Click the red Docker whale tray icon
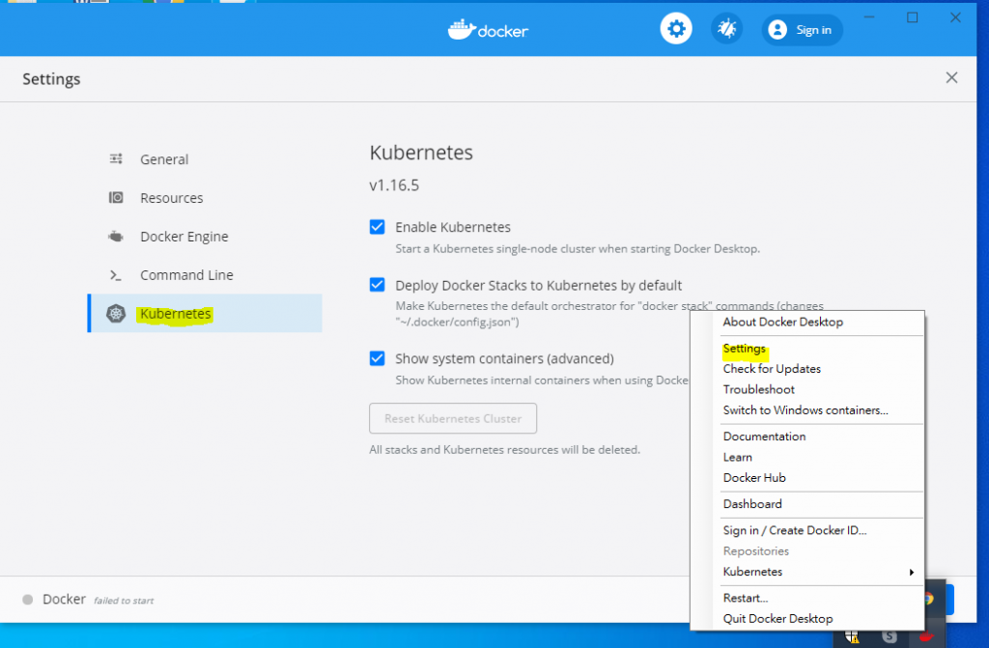This screenshot has width=989, height=648. [926, 637]
